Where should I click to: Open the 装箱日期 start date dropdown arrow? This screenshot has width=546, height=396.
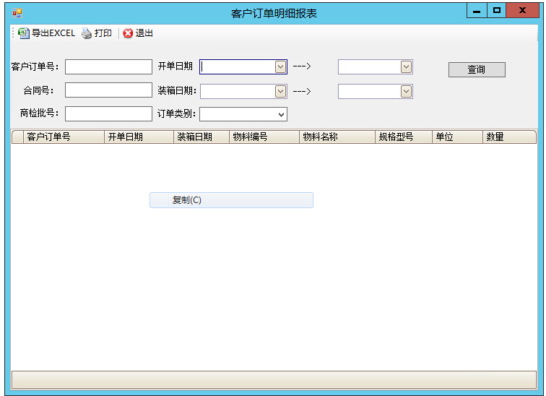[280, 92]
